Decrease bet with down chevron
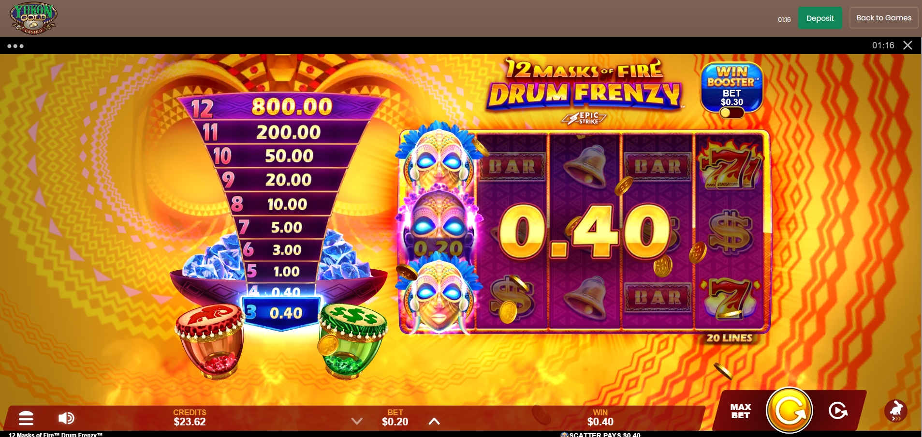 [357, 421]
